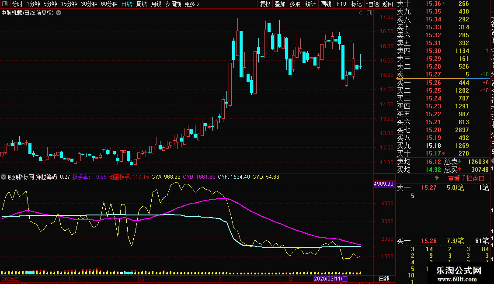
Task: Click the 卖均 16.12 average row
Action: coord(419,162)
